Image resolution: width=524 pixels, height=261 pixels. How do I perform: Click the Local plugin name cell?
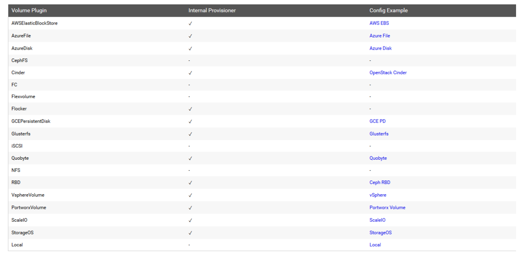(x=17, y=245)
